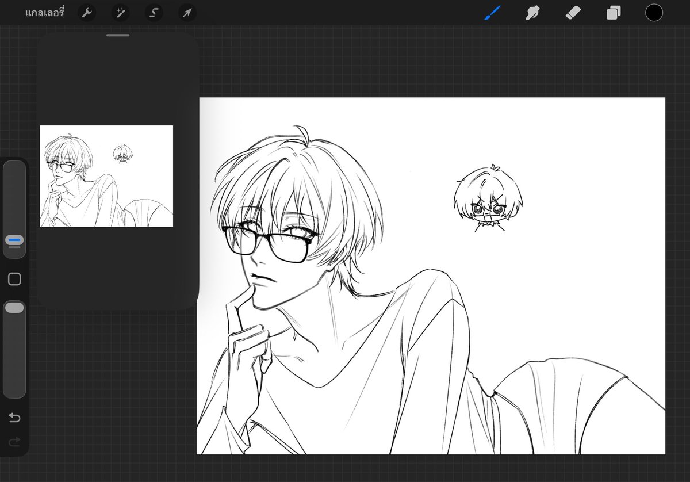Open the black active color picker
The height and width of the screenshot is (482, 690).
(x=654, y=13)
